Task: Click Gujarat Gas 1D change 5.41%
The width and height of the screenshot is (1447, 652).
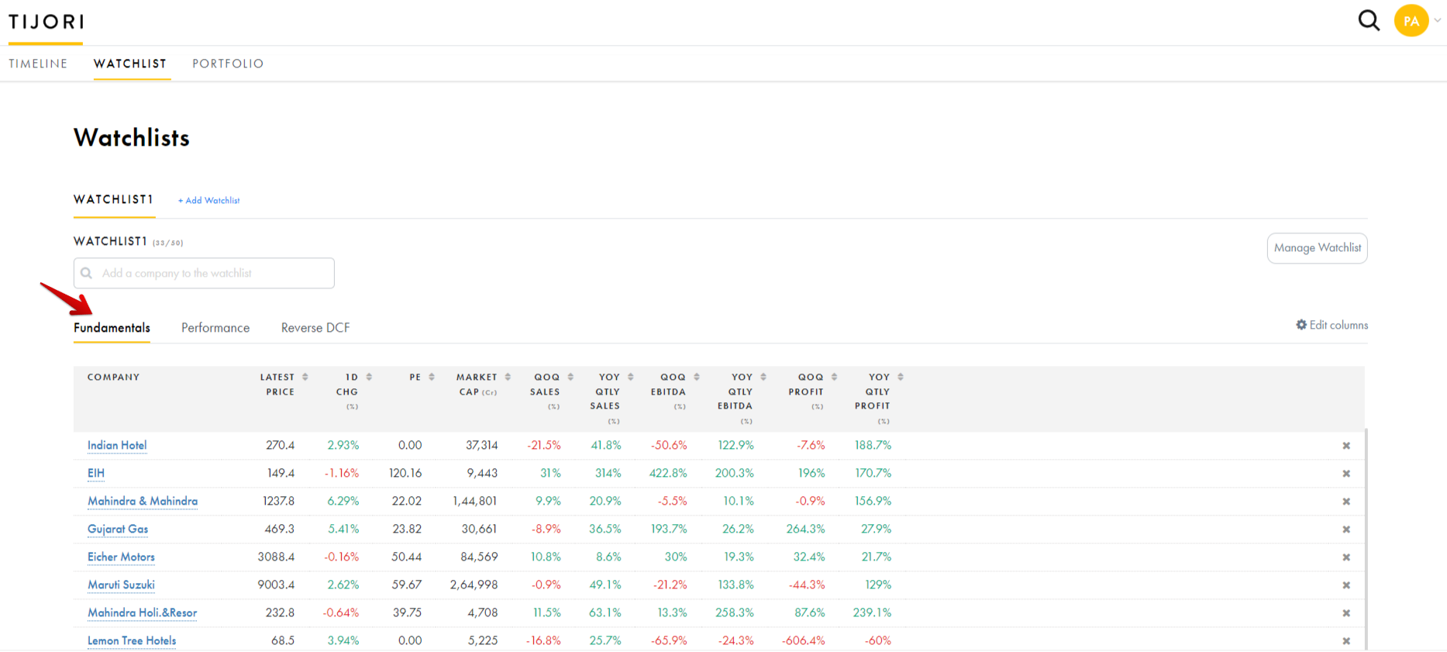Action: pos(343,529)
